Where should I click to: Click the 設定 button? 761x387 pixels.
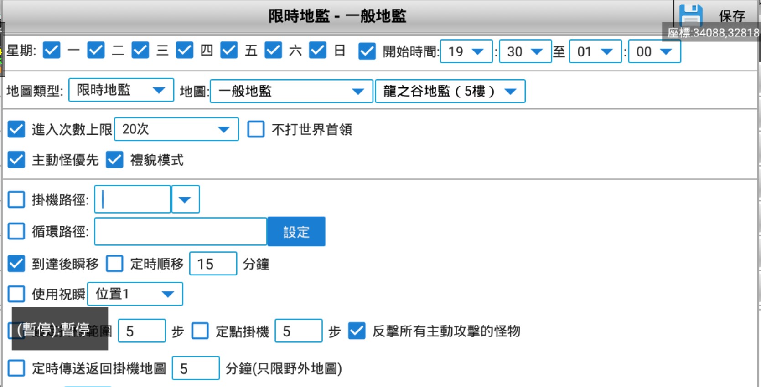point(296,232)
